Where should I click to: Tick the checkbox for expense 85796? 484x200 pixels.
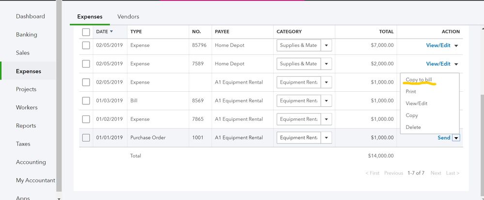pos(86,45)
